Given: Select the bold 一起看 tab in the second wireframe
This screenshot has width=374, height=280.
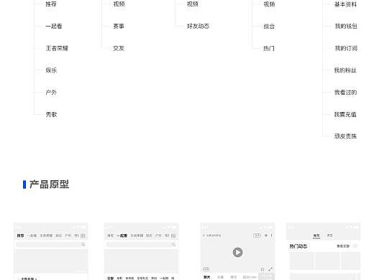Looking at the screenshot, I should [122, 235].
